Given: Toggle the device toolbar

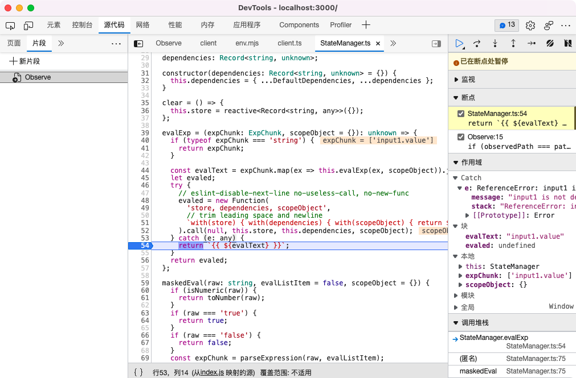Looking at the screenshot, I should (x=28, y=26).
